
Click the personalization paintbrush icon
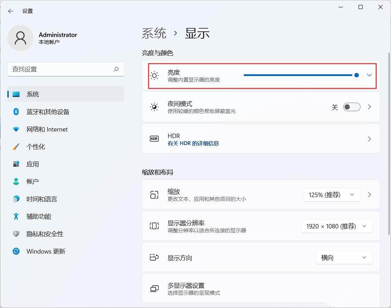click(16, 147)
